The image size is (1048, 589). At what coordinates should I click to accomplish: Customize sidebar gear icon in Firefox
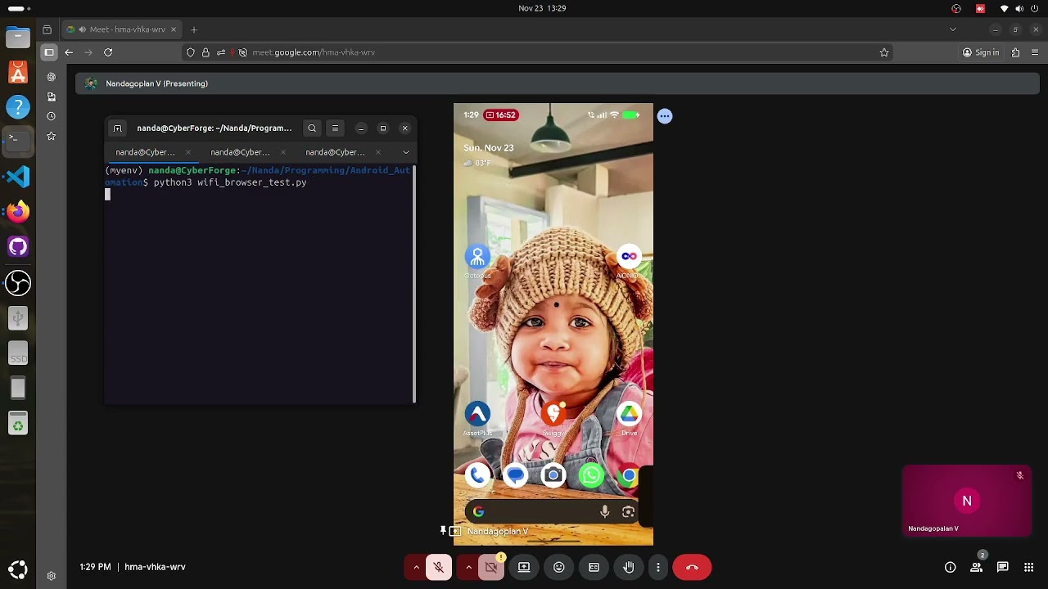click(x=51, y=576)
